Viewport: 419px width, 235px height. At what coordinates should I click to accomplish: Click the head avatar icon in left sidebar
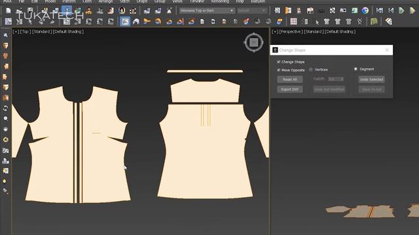(x=5, y=46)
